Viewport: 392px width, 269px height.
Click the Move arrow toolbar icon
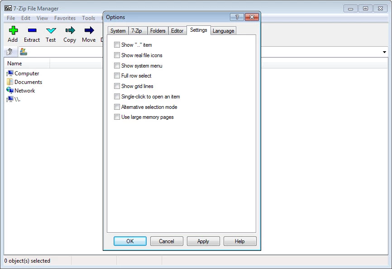(89, 31)
